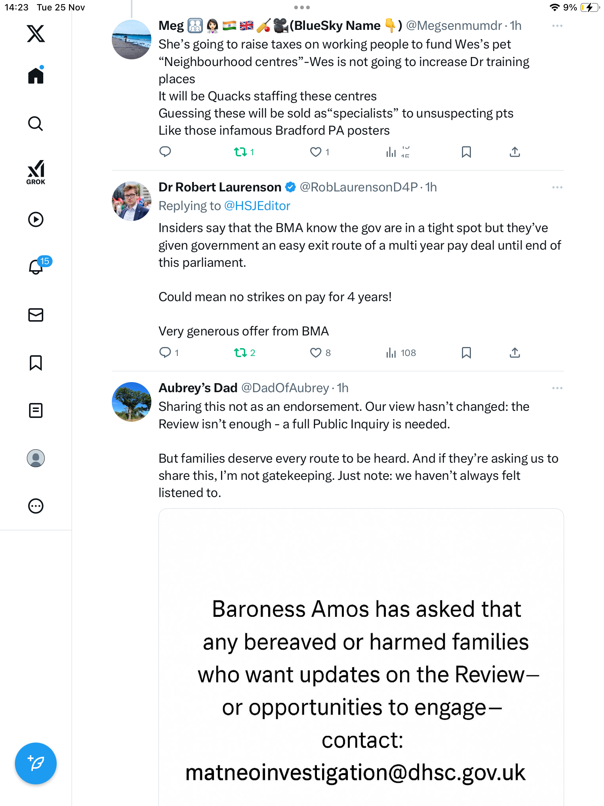Open the Grok assistant in sidebar

(x=36, y=172)
